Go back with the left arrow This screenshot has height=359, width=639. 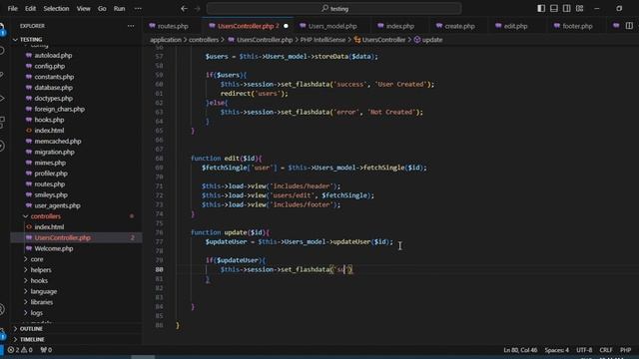point(184,9)
